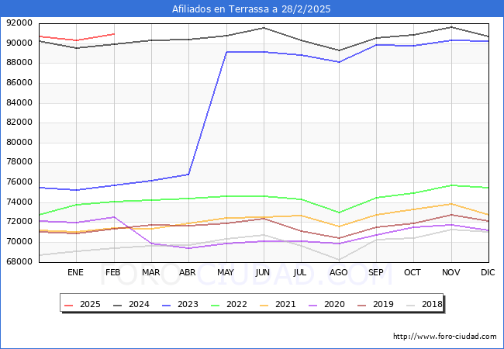Click the blue 2023 line's steep April-May rise

(x=207, y=113)
